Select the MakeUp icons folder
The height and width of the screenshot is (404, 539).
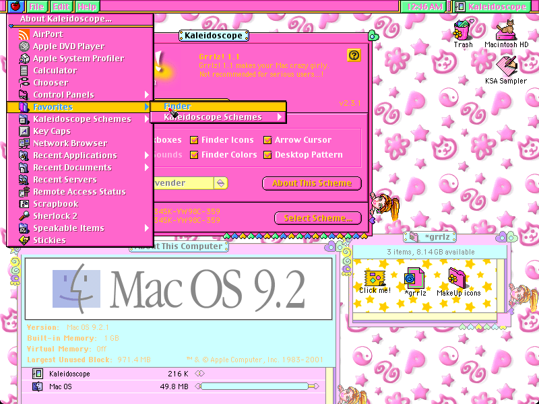click(457, 277)
